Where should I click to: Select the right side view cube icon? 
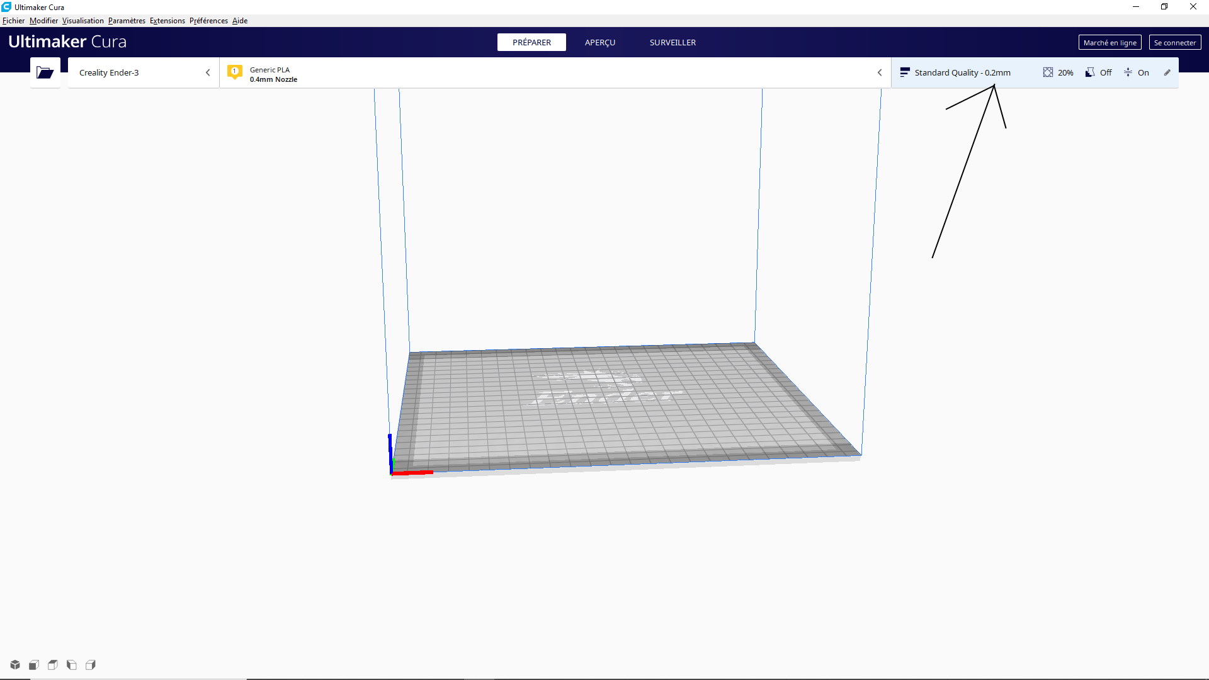(x=91, y=665)
